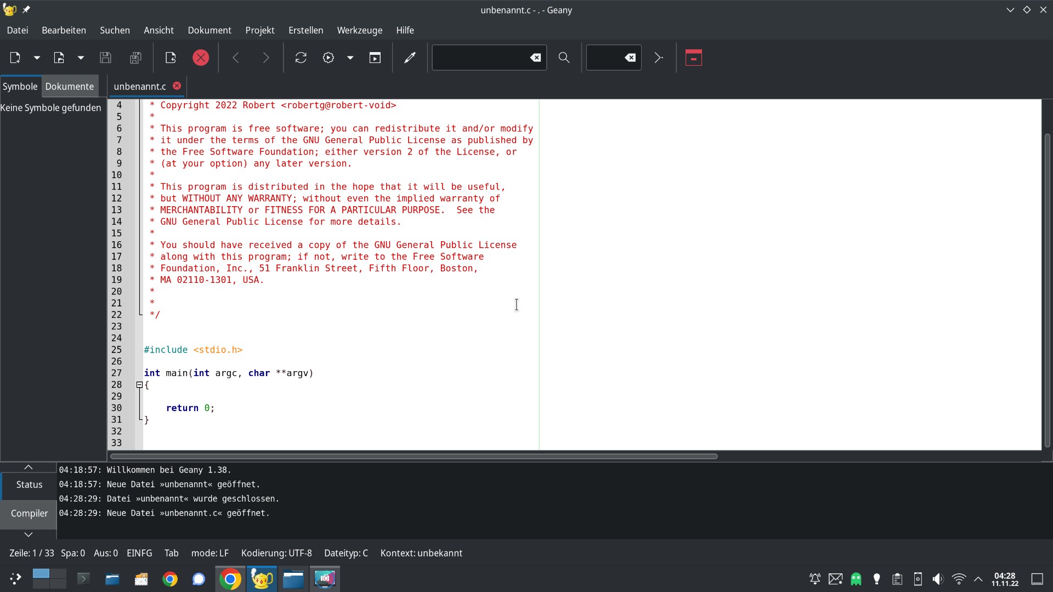Viewport: 1053px width, 592px height.
Task: Click the red quit Geany toolbar icon
Action: (694, 58)
